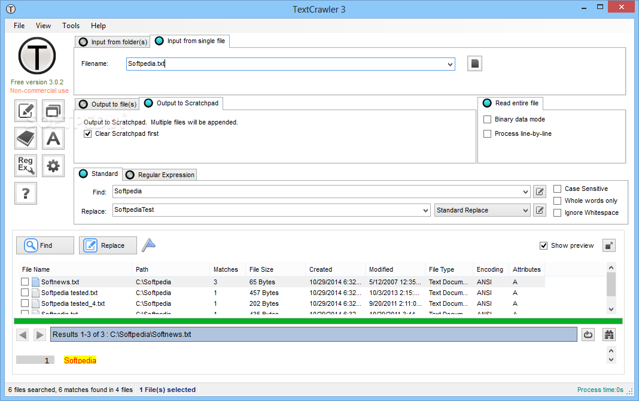Click the browse file icon next to Filename
Viewport: 639px width, 401px height.
coord(475,63)
